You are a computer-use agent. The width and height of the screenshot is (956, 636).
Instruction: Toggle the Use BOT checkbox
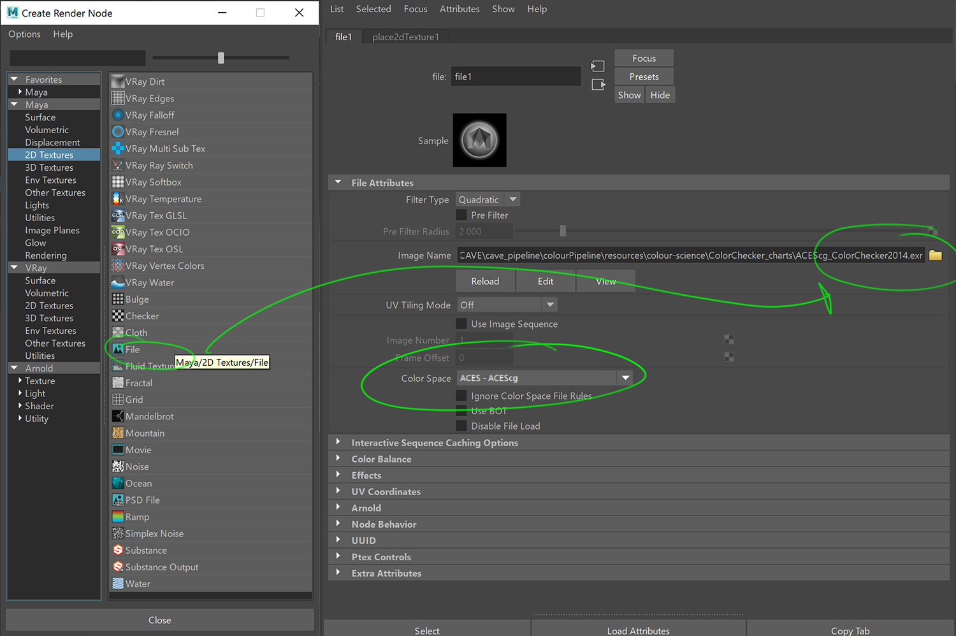coord(461,411)
